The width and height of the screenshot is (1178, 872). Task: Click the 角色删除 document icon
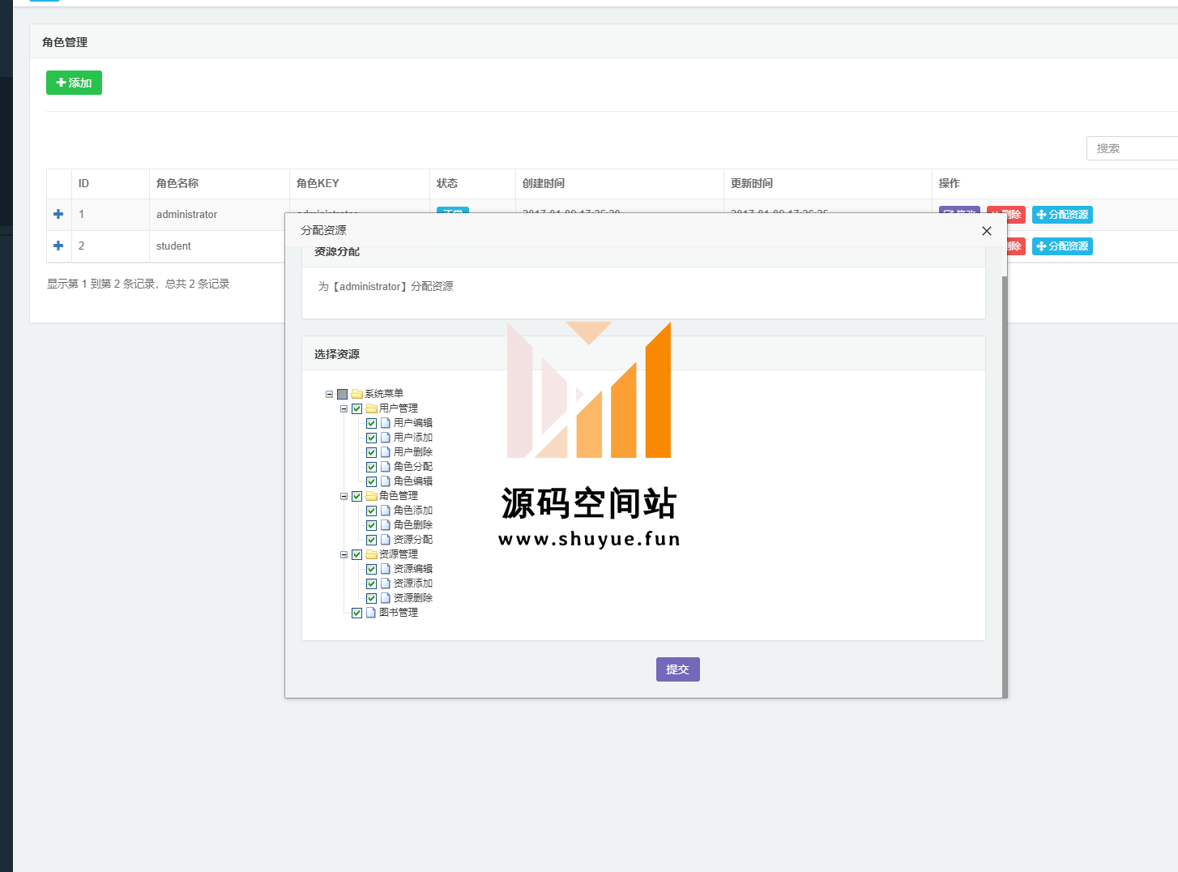coord(386,525)
